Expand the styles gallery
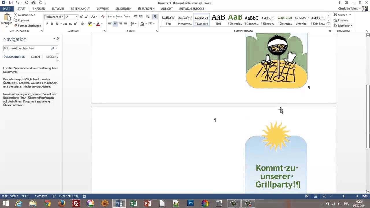This screenshot has width=370, height=208. pyautogui.click(x=329, y=25)
